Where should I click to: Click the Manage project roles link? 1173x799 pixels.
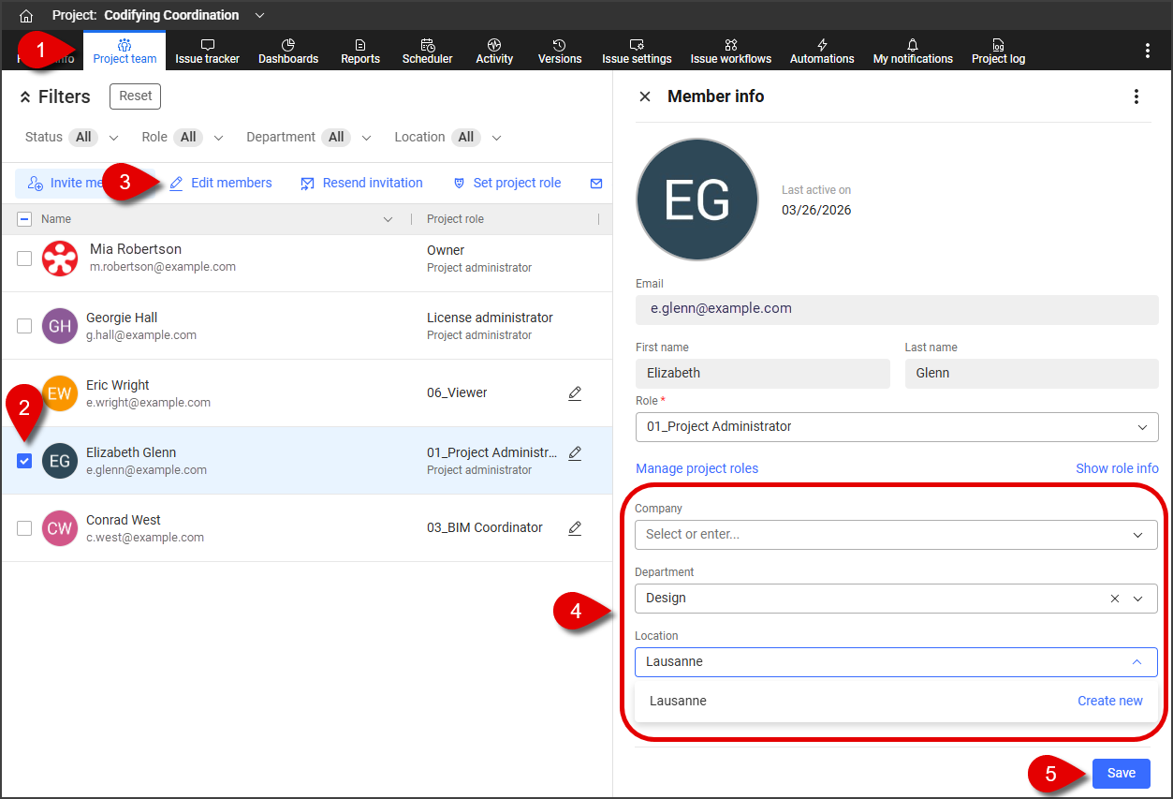[x=696, y=468]
